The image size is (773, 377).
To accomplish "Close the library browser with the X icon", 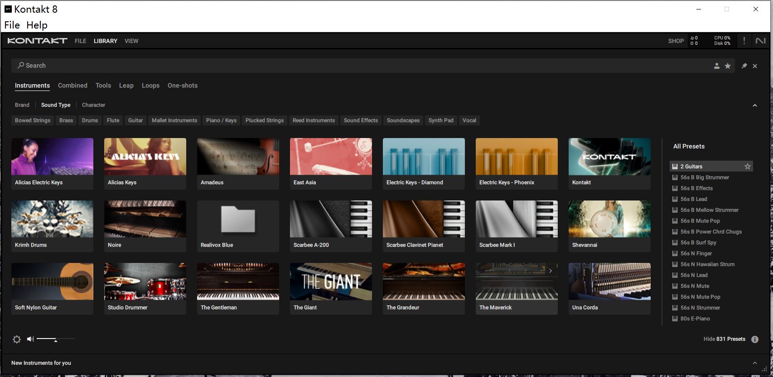I will tap(755, 66).
